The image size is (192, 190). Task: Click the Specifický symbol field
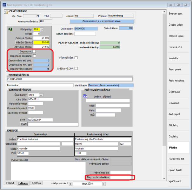[36, 112]
